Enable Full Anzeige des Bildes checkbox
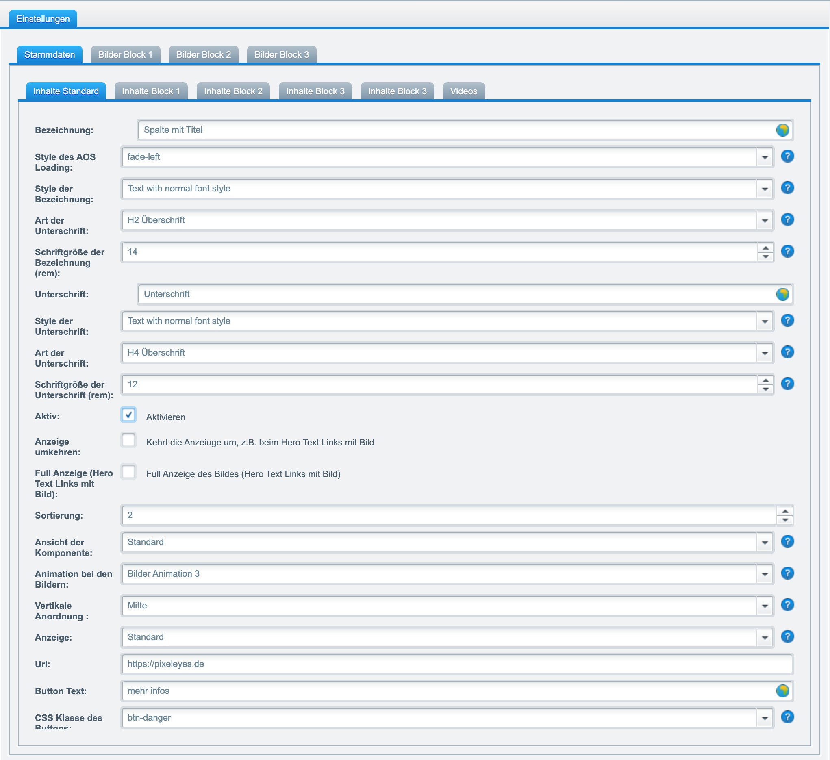The image size is (830, 760). tap(128, 471)
